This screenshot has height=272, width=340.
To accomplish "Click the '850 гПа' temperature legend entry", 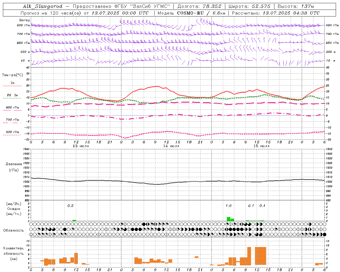I will tap(12, 108).
